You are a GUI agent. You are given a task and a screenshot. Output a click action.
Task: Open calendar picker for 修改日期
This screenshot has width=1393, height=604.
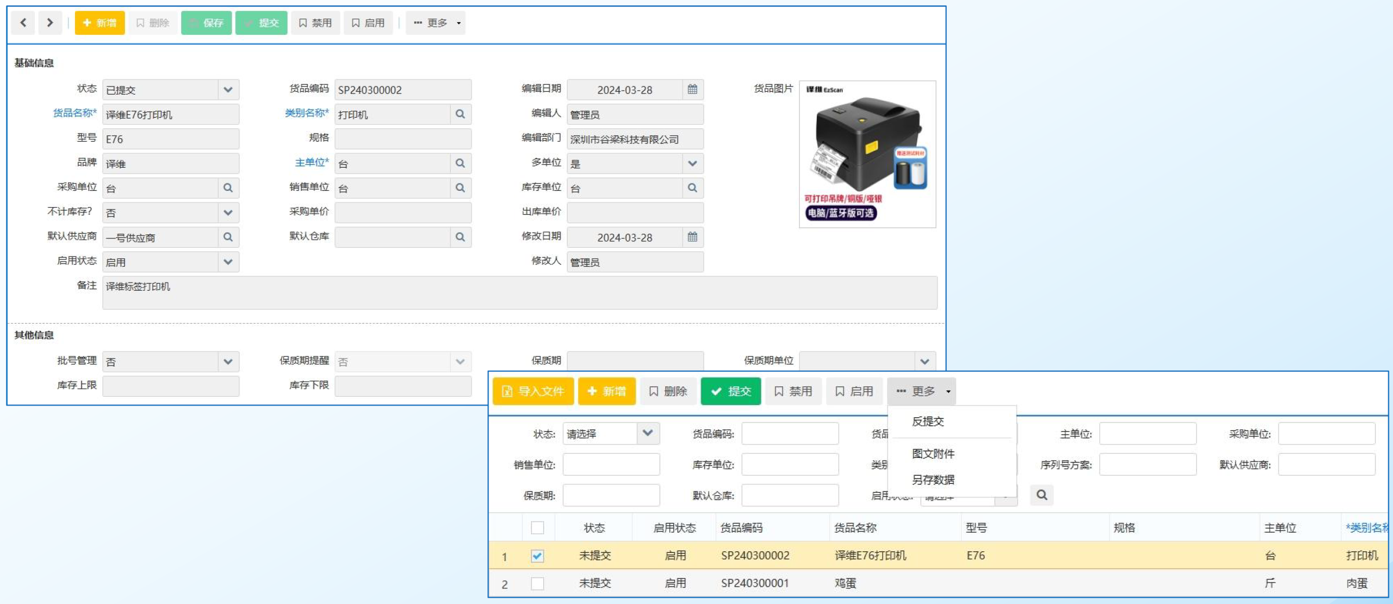point(692,237)
